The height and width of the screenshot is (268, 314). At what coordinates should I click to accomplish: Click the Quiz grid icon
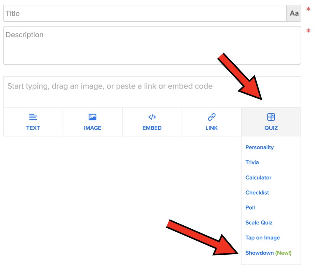click(x=271, y=117)
